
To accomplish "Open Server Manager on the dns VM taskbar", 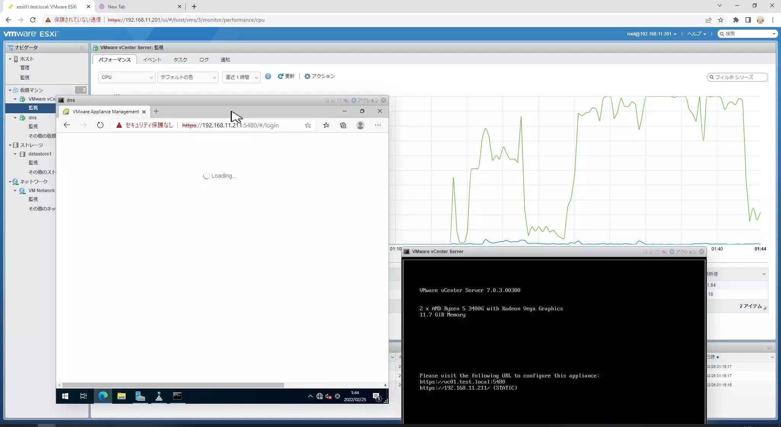I will tap(140, 396).
